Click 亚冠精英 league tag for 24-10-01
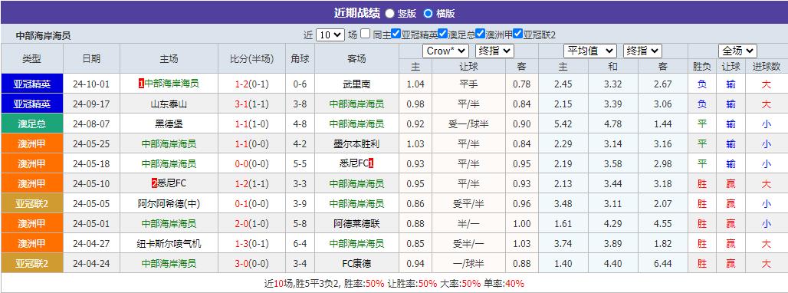 point(31,84)
